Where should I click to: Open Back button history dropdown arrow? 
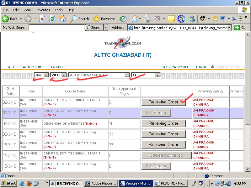21,19
